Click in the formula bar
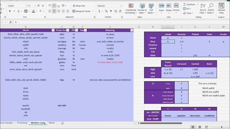 coord(122,22)
